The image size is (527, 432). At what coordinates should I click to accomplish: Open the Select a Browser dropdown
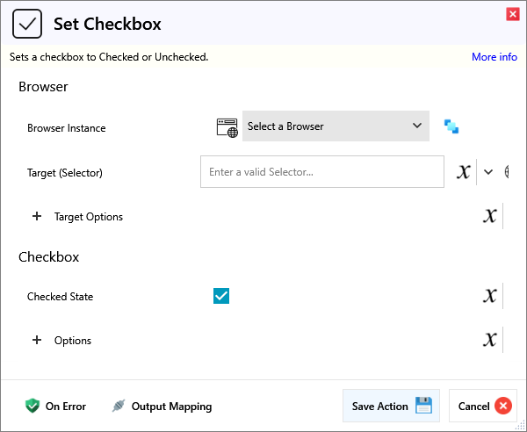point(336,126)
